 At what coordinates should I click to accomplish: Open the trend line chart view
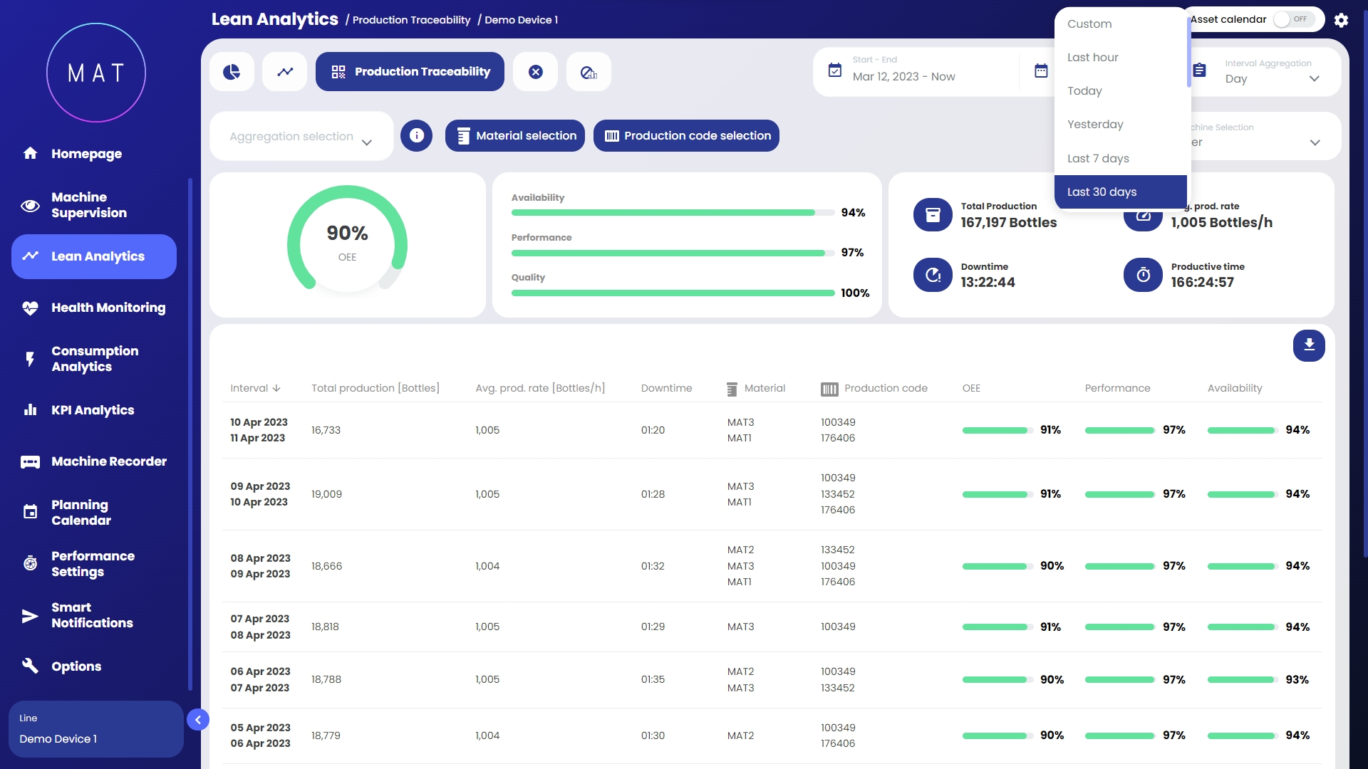click(285, 72)
